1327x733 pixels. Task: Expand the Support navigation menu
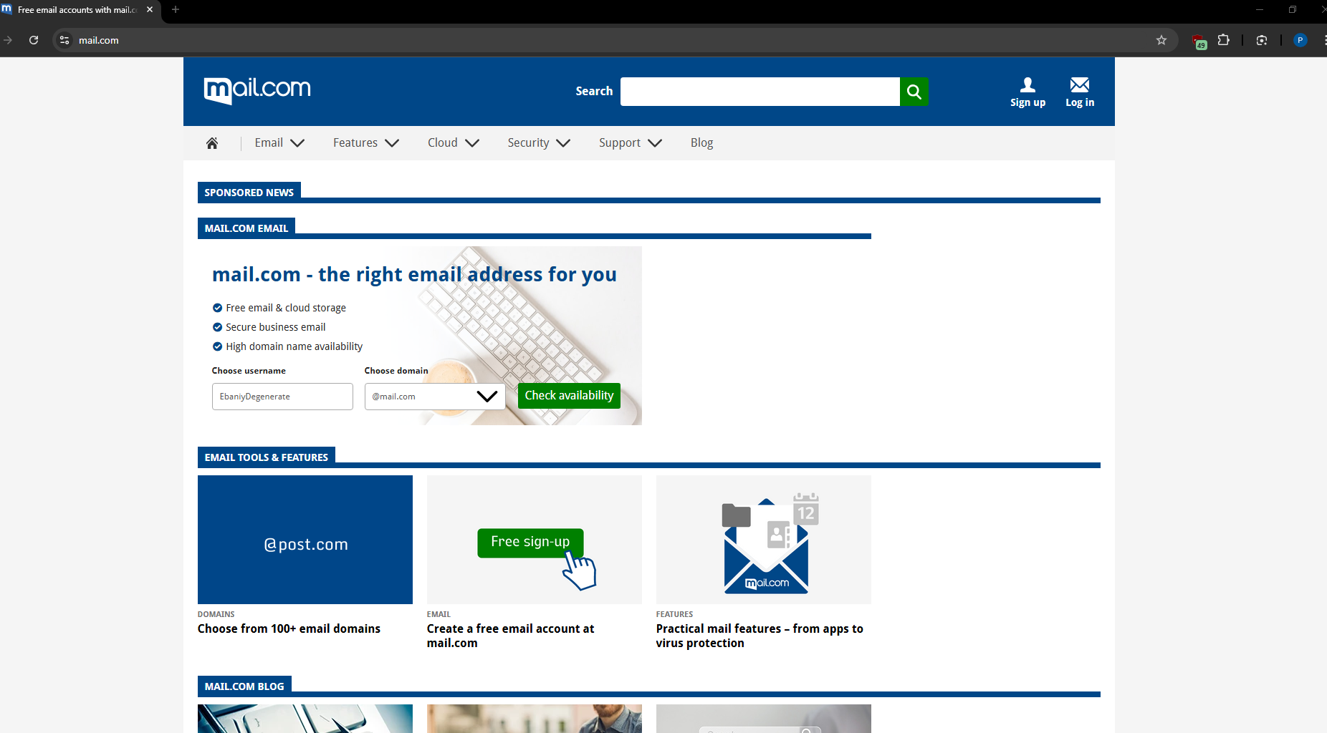[631, 143]
